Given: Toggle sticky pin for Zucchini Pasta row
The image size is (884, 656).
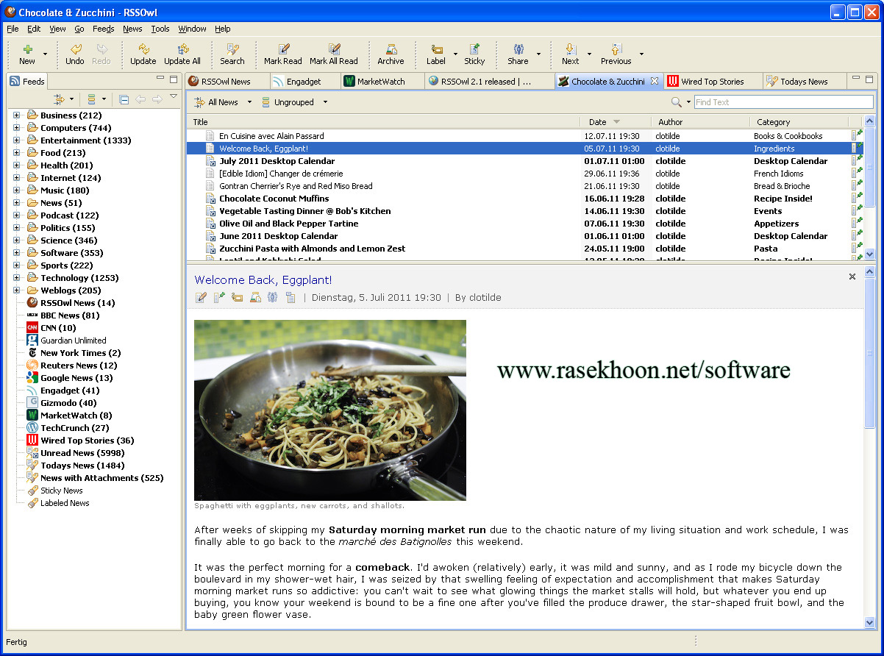Looking at the screenshot, I should tap(859, 247).
